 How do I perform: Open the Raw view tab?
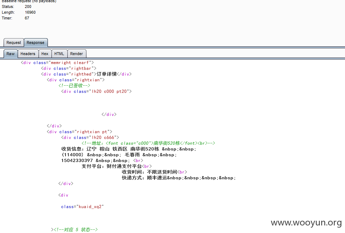(10, 54)
